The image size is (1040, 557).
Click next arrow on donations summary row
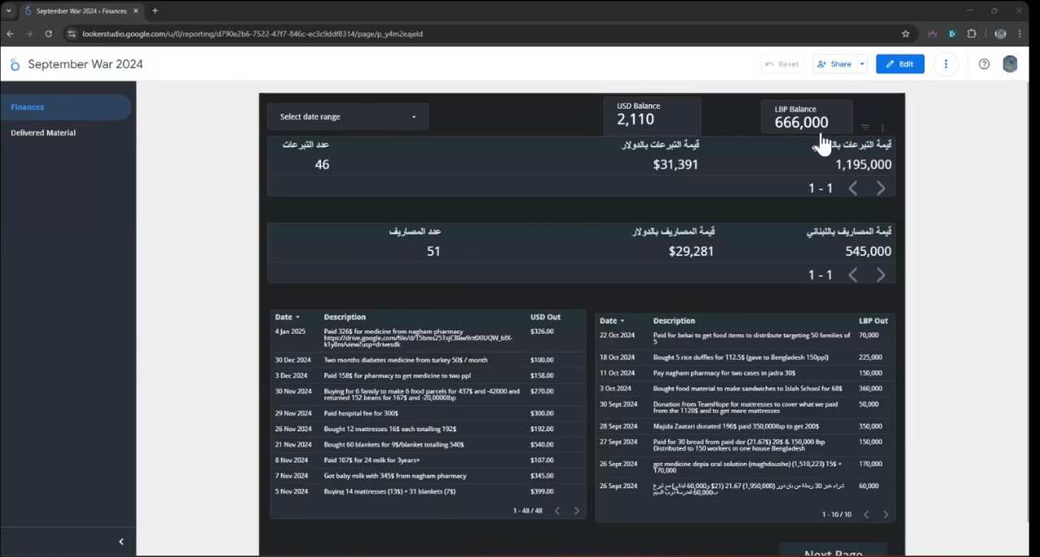click(881, 188)
